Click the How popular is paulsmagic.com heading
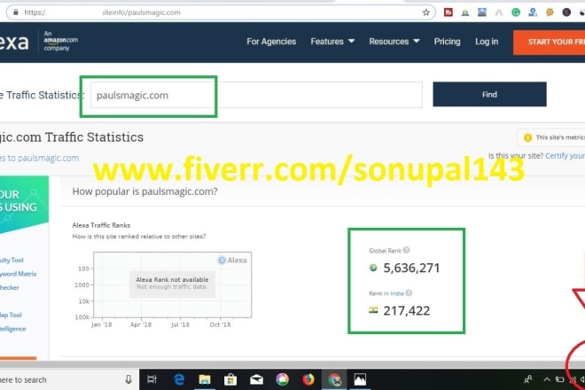Viewport: 585px width, 390px height. [x=144, y=191]
